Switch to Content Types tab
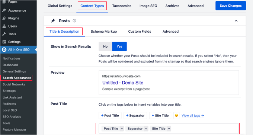The height and width of the screenshot is (135, 253). [x=92, y=6]
